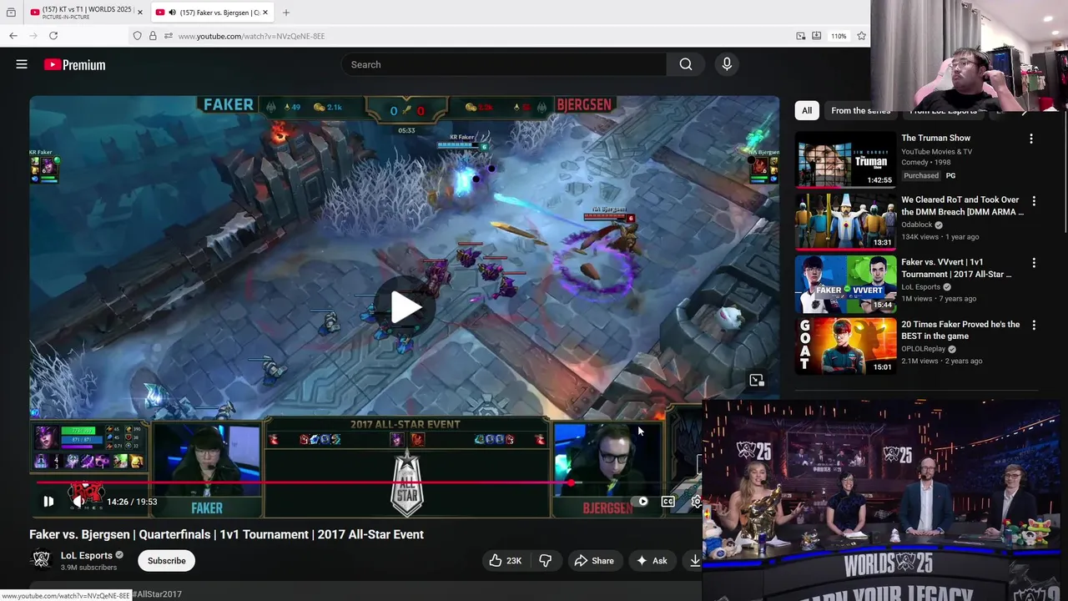Open The Truman Show thumbnail
Image resolution: width=1068 pixels, height=601 pixels.
[845, 159]
